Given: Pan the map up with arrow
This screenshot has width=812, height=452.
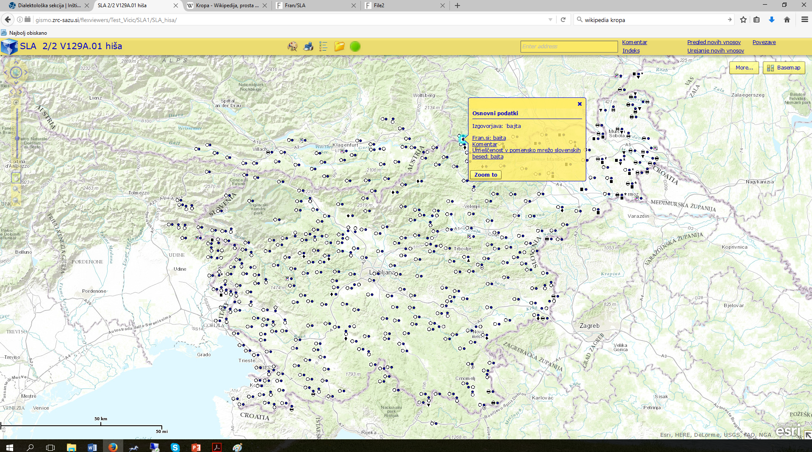Looking at the screenshot, I should click(x=16, y=62).
